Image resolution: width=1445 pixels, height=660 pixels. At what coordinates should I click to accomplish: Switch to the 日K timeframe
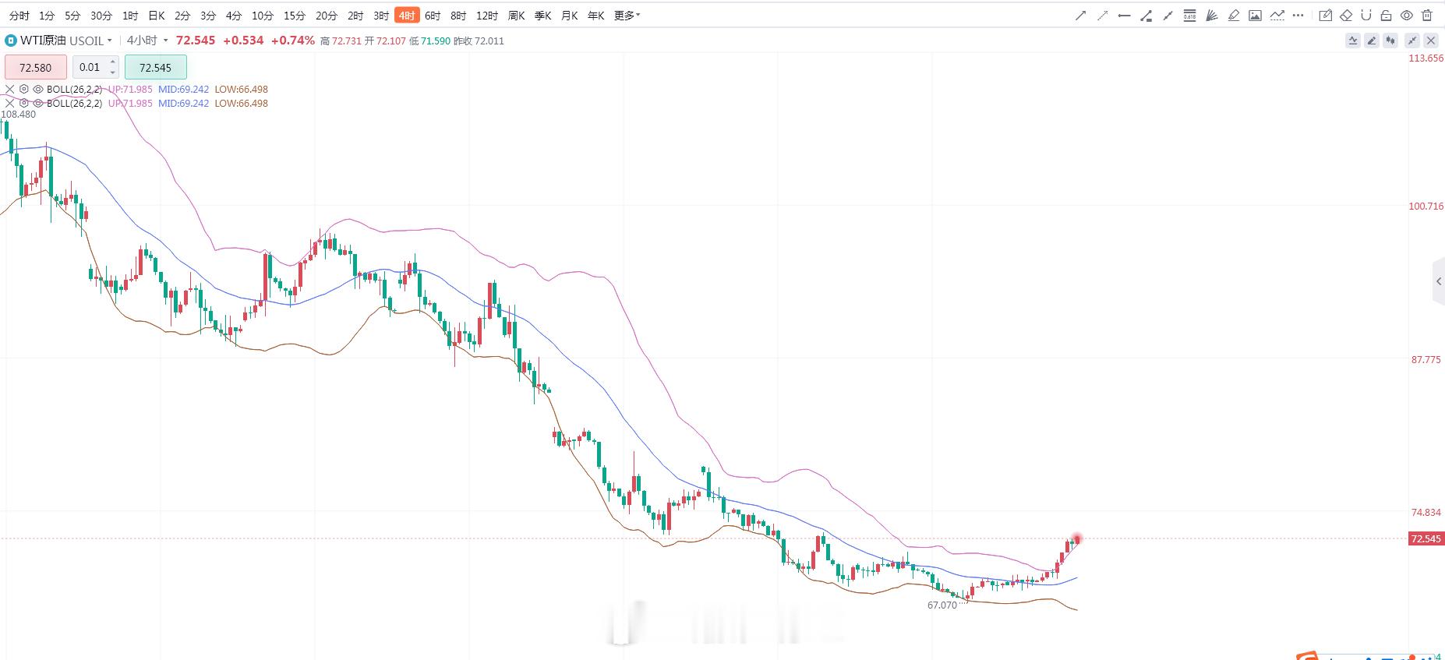coord(157,16)
